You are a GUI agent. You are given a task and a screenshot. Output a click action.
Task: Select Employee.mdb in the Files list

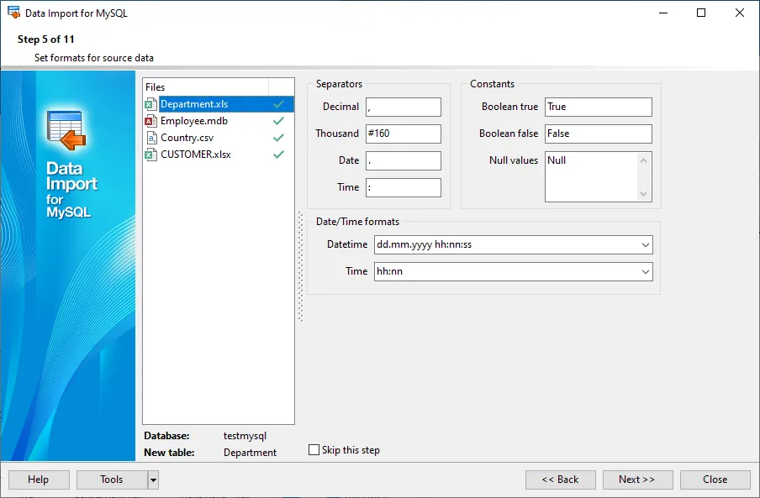click(x=218, y=121)
